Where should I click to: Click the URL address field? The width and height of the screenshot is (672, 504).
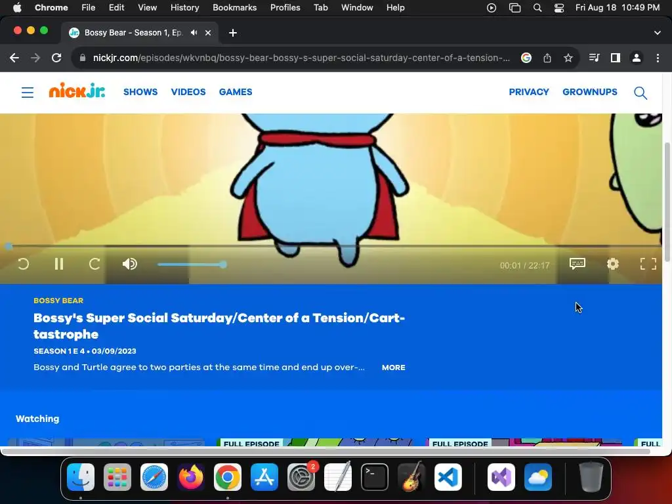point(301,58)
